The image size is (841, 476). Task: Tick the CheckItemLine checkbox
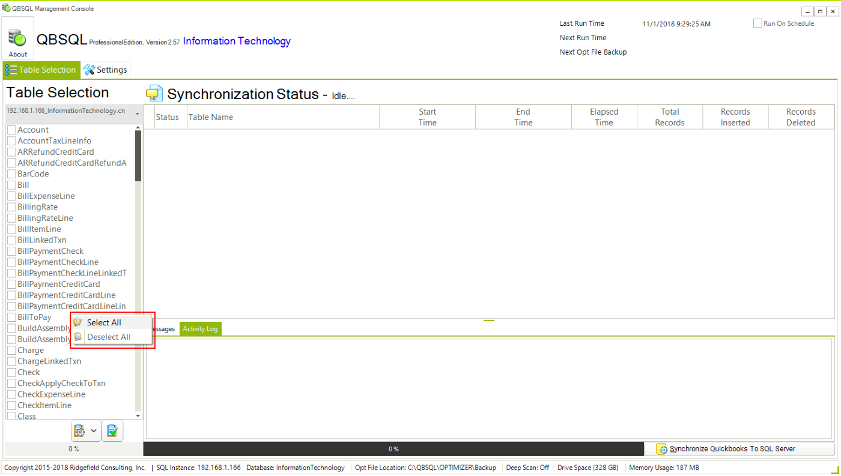pyautogui.click(x=11, y=406)
